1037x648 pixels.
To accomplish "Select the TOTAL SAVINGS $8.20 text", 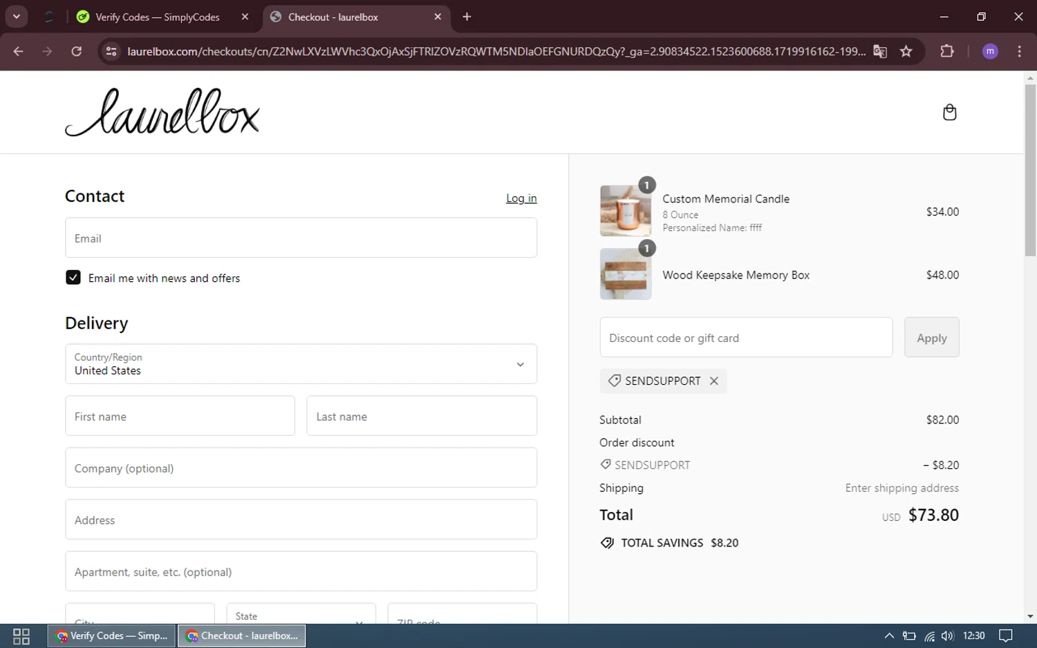I will pyautogui.click(x=679, y=543).
